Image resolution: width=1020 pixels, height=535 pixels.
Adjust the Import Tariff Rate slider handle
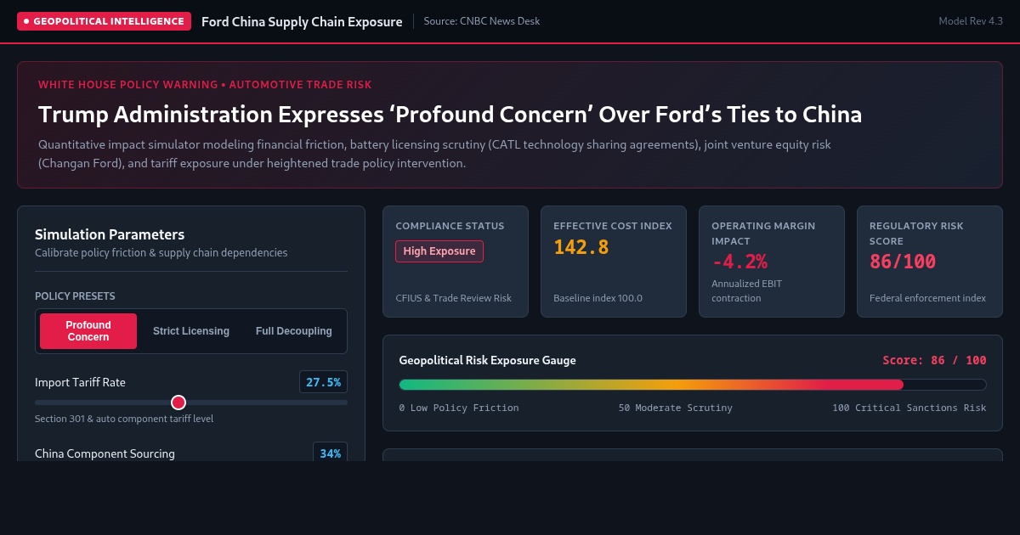(x=178, y=403)
